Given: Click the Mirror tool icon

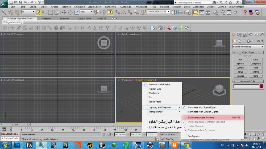Looking at the screenshot, I should tap(174, 12).
